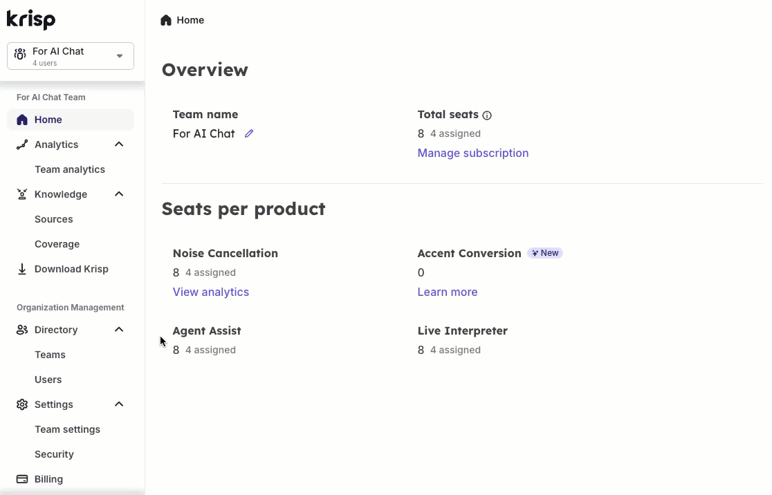Click the Overview heading

click(205, 70)
